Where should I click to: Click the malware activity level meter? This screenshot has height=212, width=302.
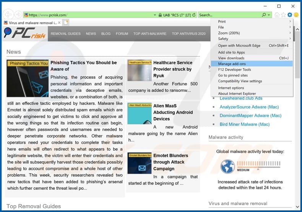(x=259, y=165)
